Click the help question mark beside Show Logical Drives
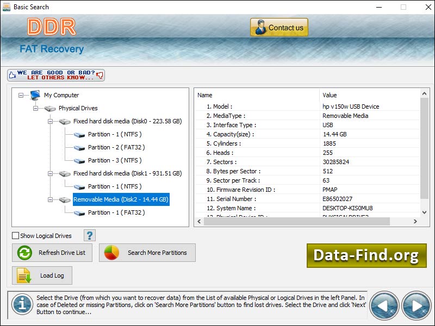435x326 pixels. click(x=89, y=235)
